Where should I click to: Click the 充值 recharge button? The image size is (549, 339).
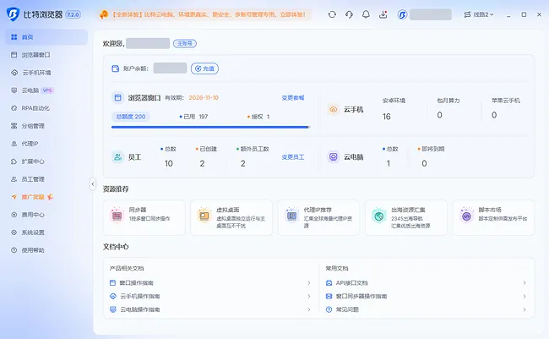point(205,68)
